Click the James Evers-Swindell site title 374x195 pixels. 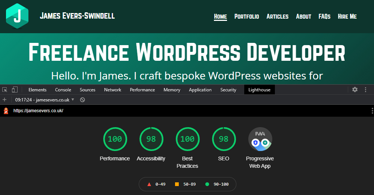pyautogui.click(x=77, y=16)
